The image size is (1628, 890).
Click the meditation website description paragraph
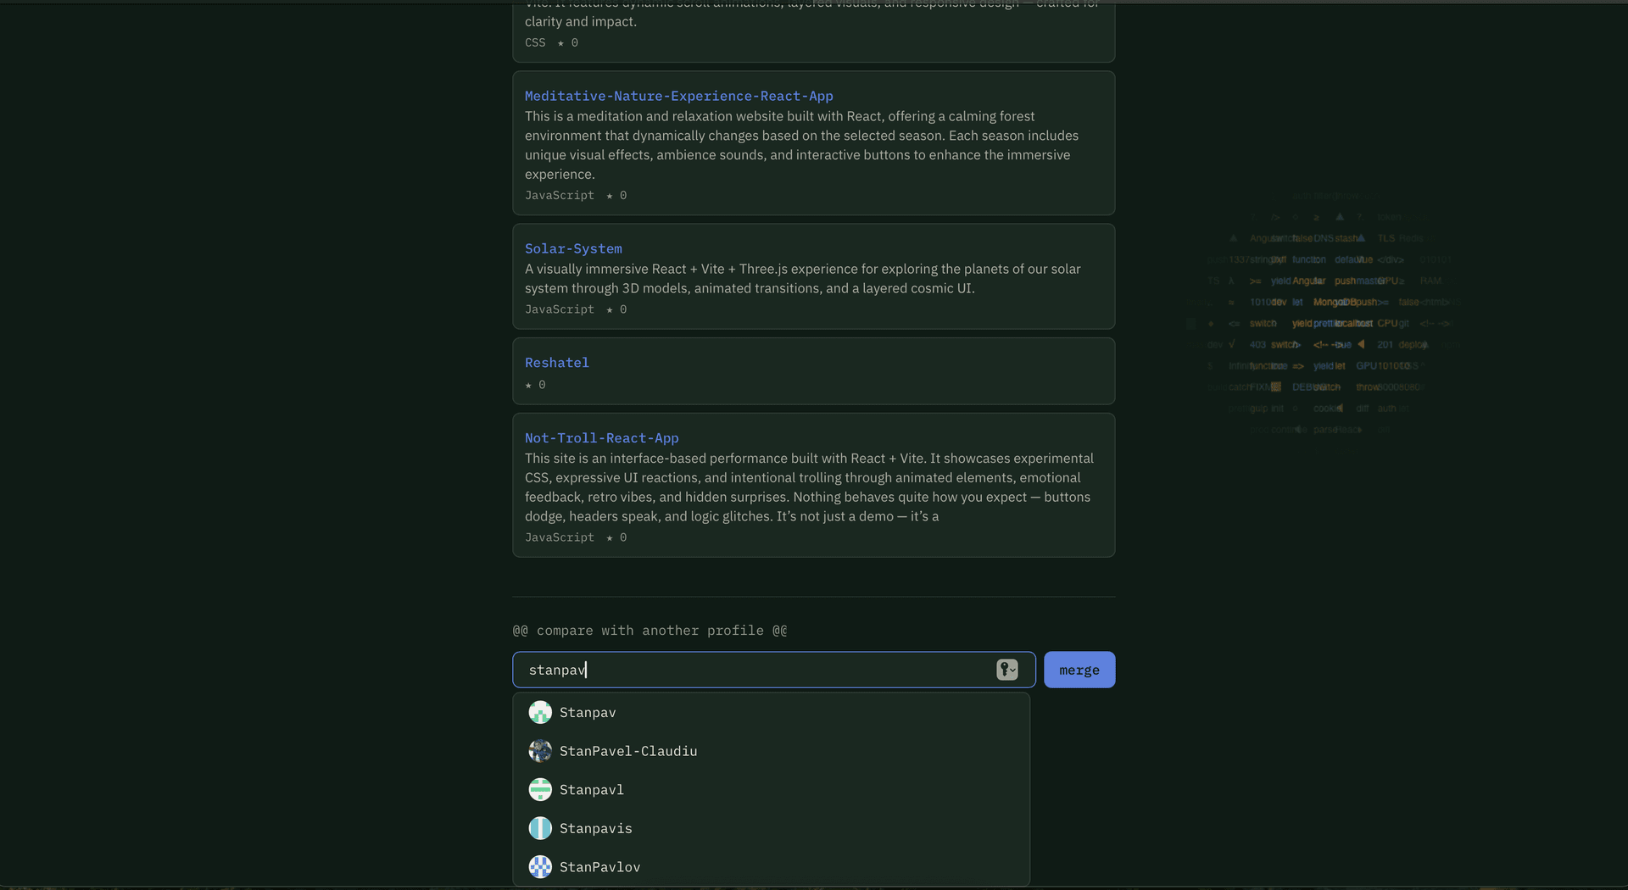pos(801,145)
